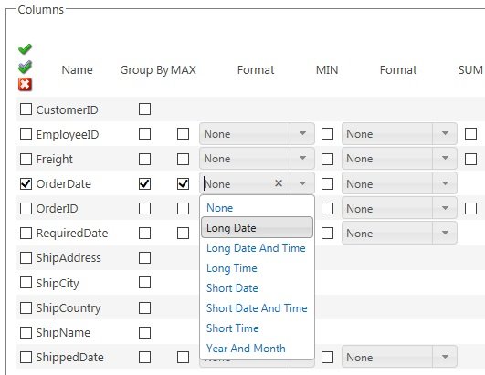Screen dimensions: 485x375
Task: Select Long Date format option
Action: [x=257, y=228]
